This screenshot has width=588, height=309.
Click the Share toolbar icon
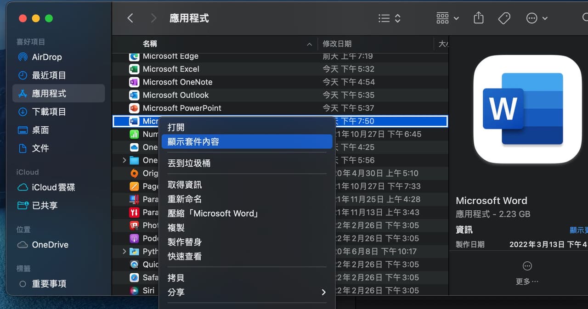(x=479, y=18)
